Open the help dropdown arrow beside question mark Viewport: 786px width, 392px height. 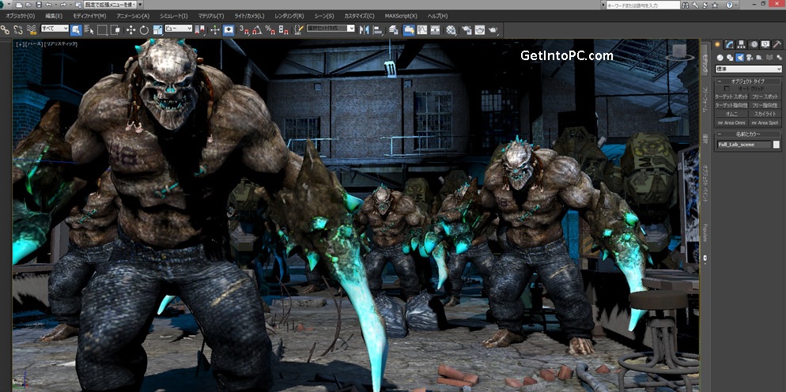pyautogui.click(x=736, y=5)
